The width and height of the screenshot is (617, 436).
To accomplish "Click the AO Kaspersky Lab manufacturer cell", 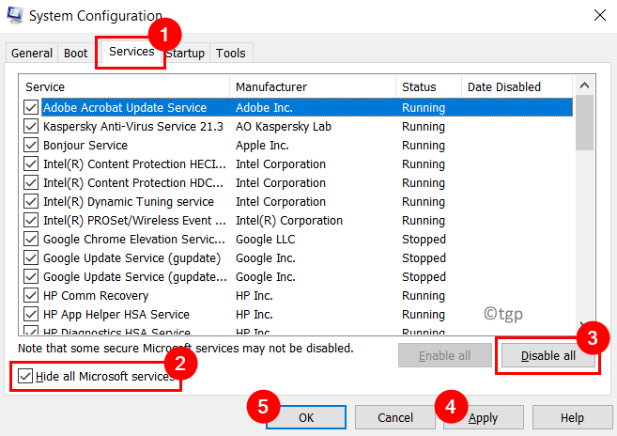I will [284, 127].
